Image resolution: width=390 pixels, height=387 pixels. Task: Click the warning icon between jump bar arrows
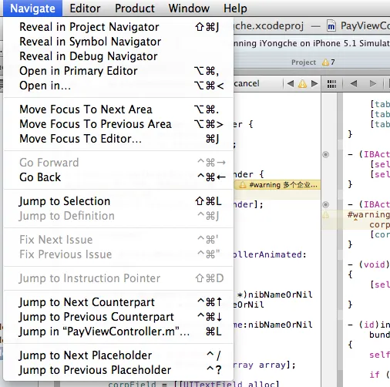tap(302, 84)
